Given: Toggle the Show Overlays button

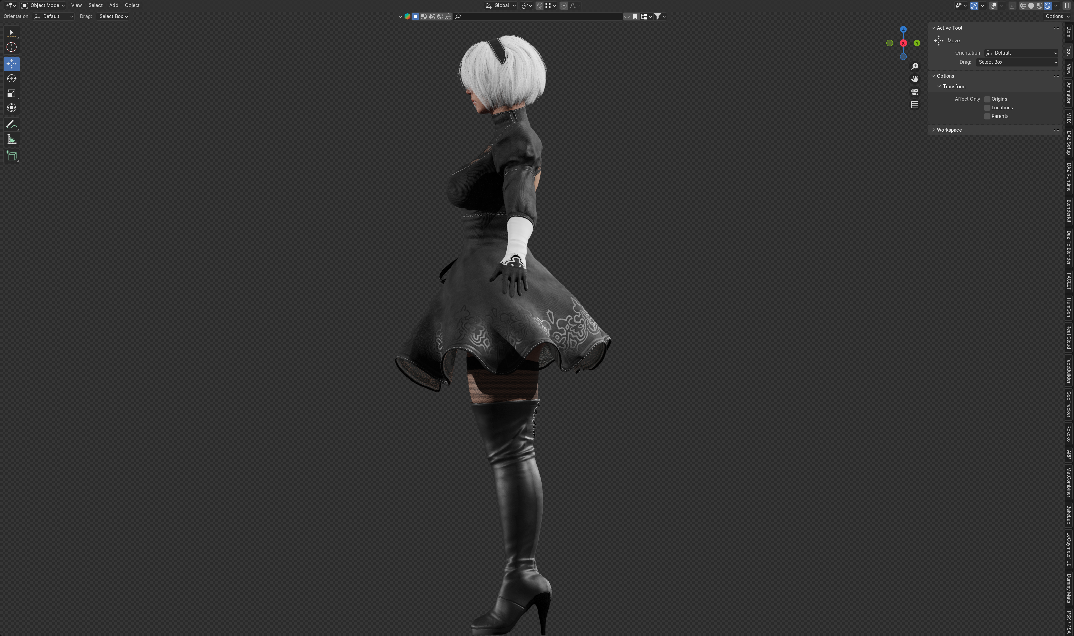Looking at the screenshot, I should [x=994, y=5].
